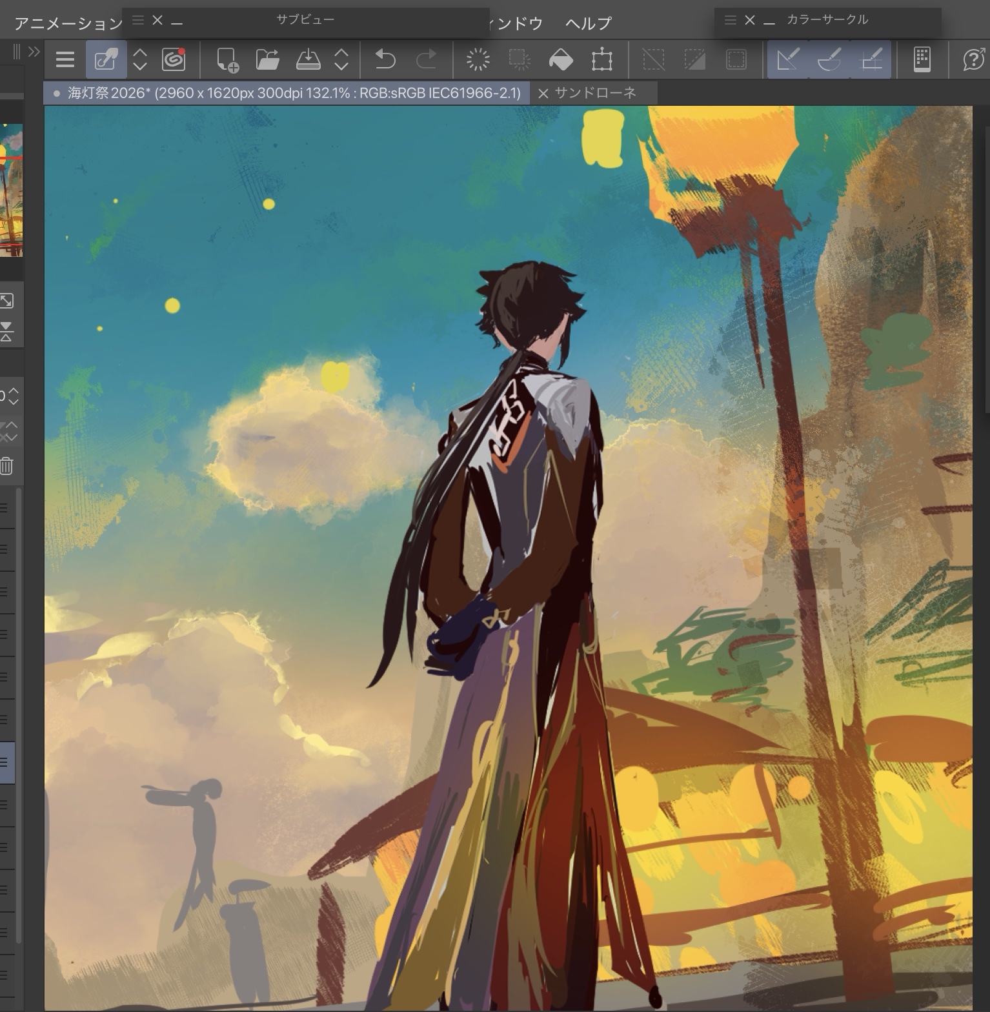Open Clip Studio launcher spiral icon
The height and width of the screenshot is (1012, 990).
(x=174, y=60)
